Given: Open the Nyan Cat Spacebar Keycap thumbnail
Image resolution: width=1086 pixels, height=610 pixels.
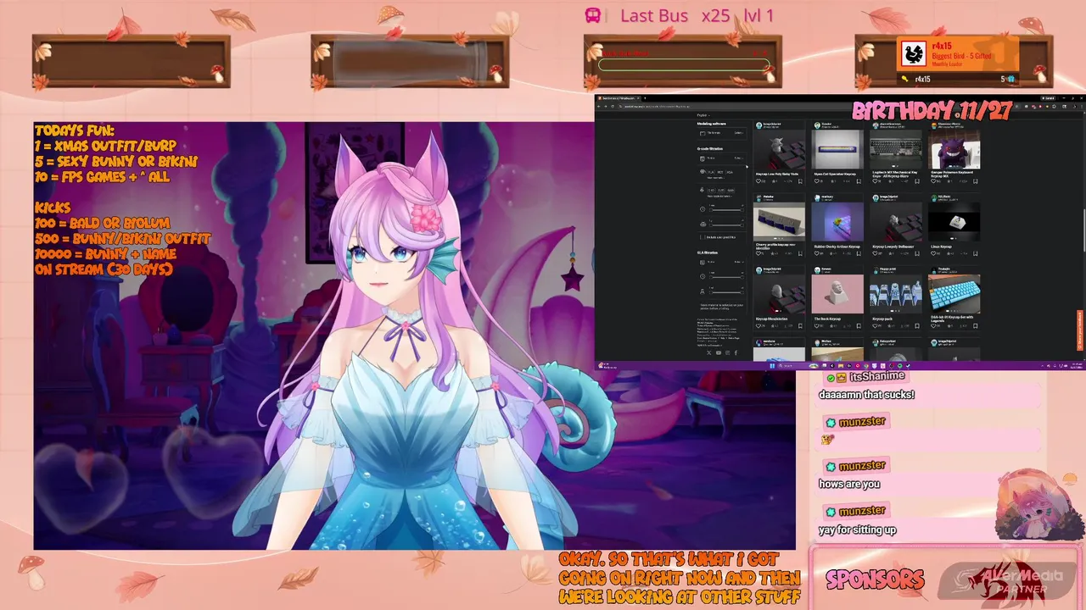Looking at the screenshot, I should pos(837,150).
